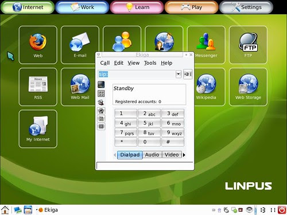Viewport: 287px width, 215px height.
Task: Click the red telephone tray icon
Action: (x=240, y=210)
